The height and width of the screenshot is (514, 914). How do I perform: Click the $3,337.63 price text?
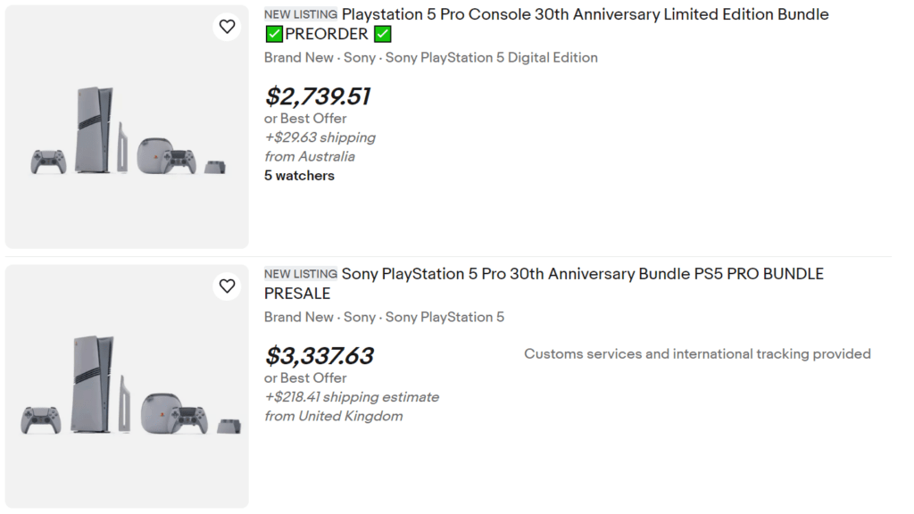pyautogui.click(x=318, y=355)
